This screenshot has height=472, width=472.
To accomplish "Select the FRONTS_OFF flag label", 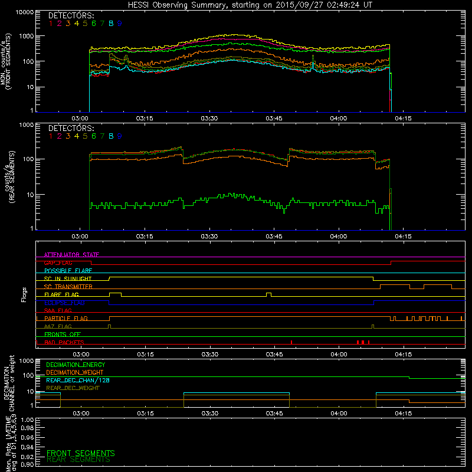I will 63,335.
